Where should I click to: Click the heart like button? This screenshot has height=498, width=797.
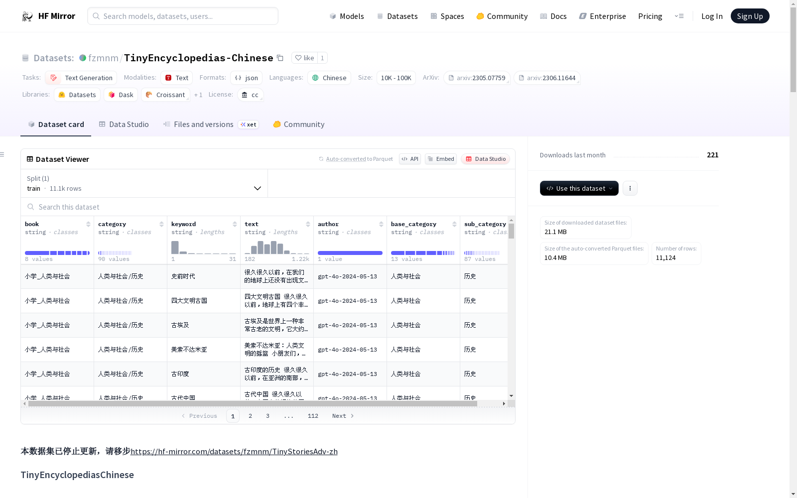click(304, 58)
